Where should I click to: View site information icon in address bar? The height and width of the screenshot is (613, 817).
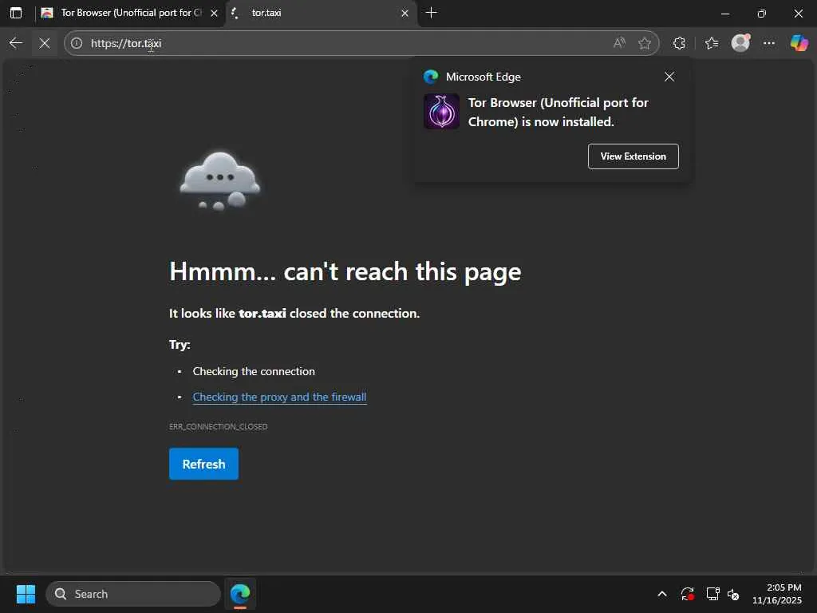click(77, 43)
